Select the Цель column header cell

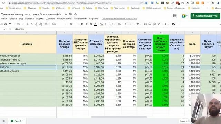point(192,44)
